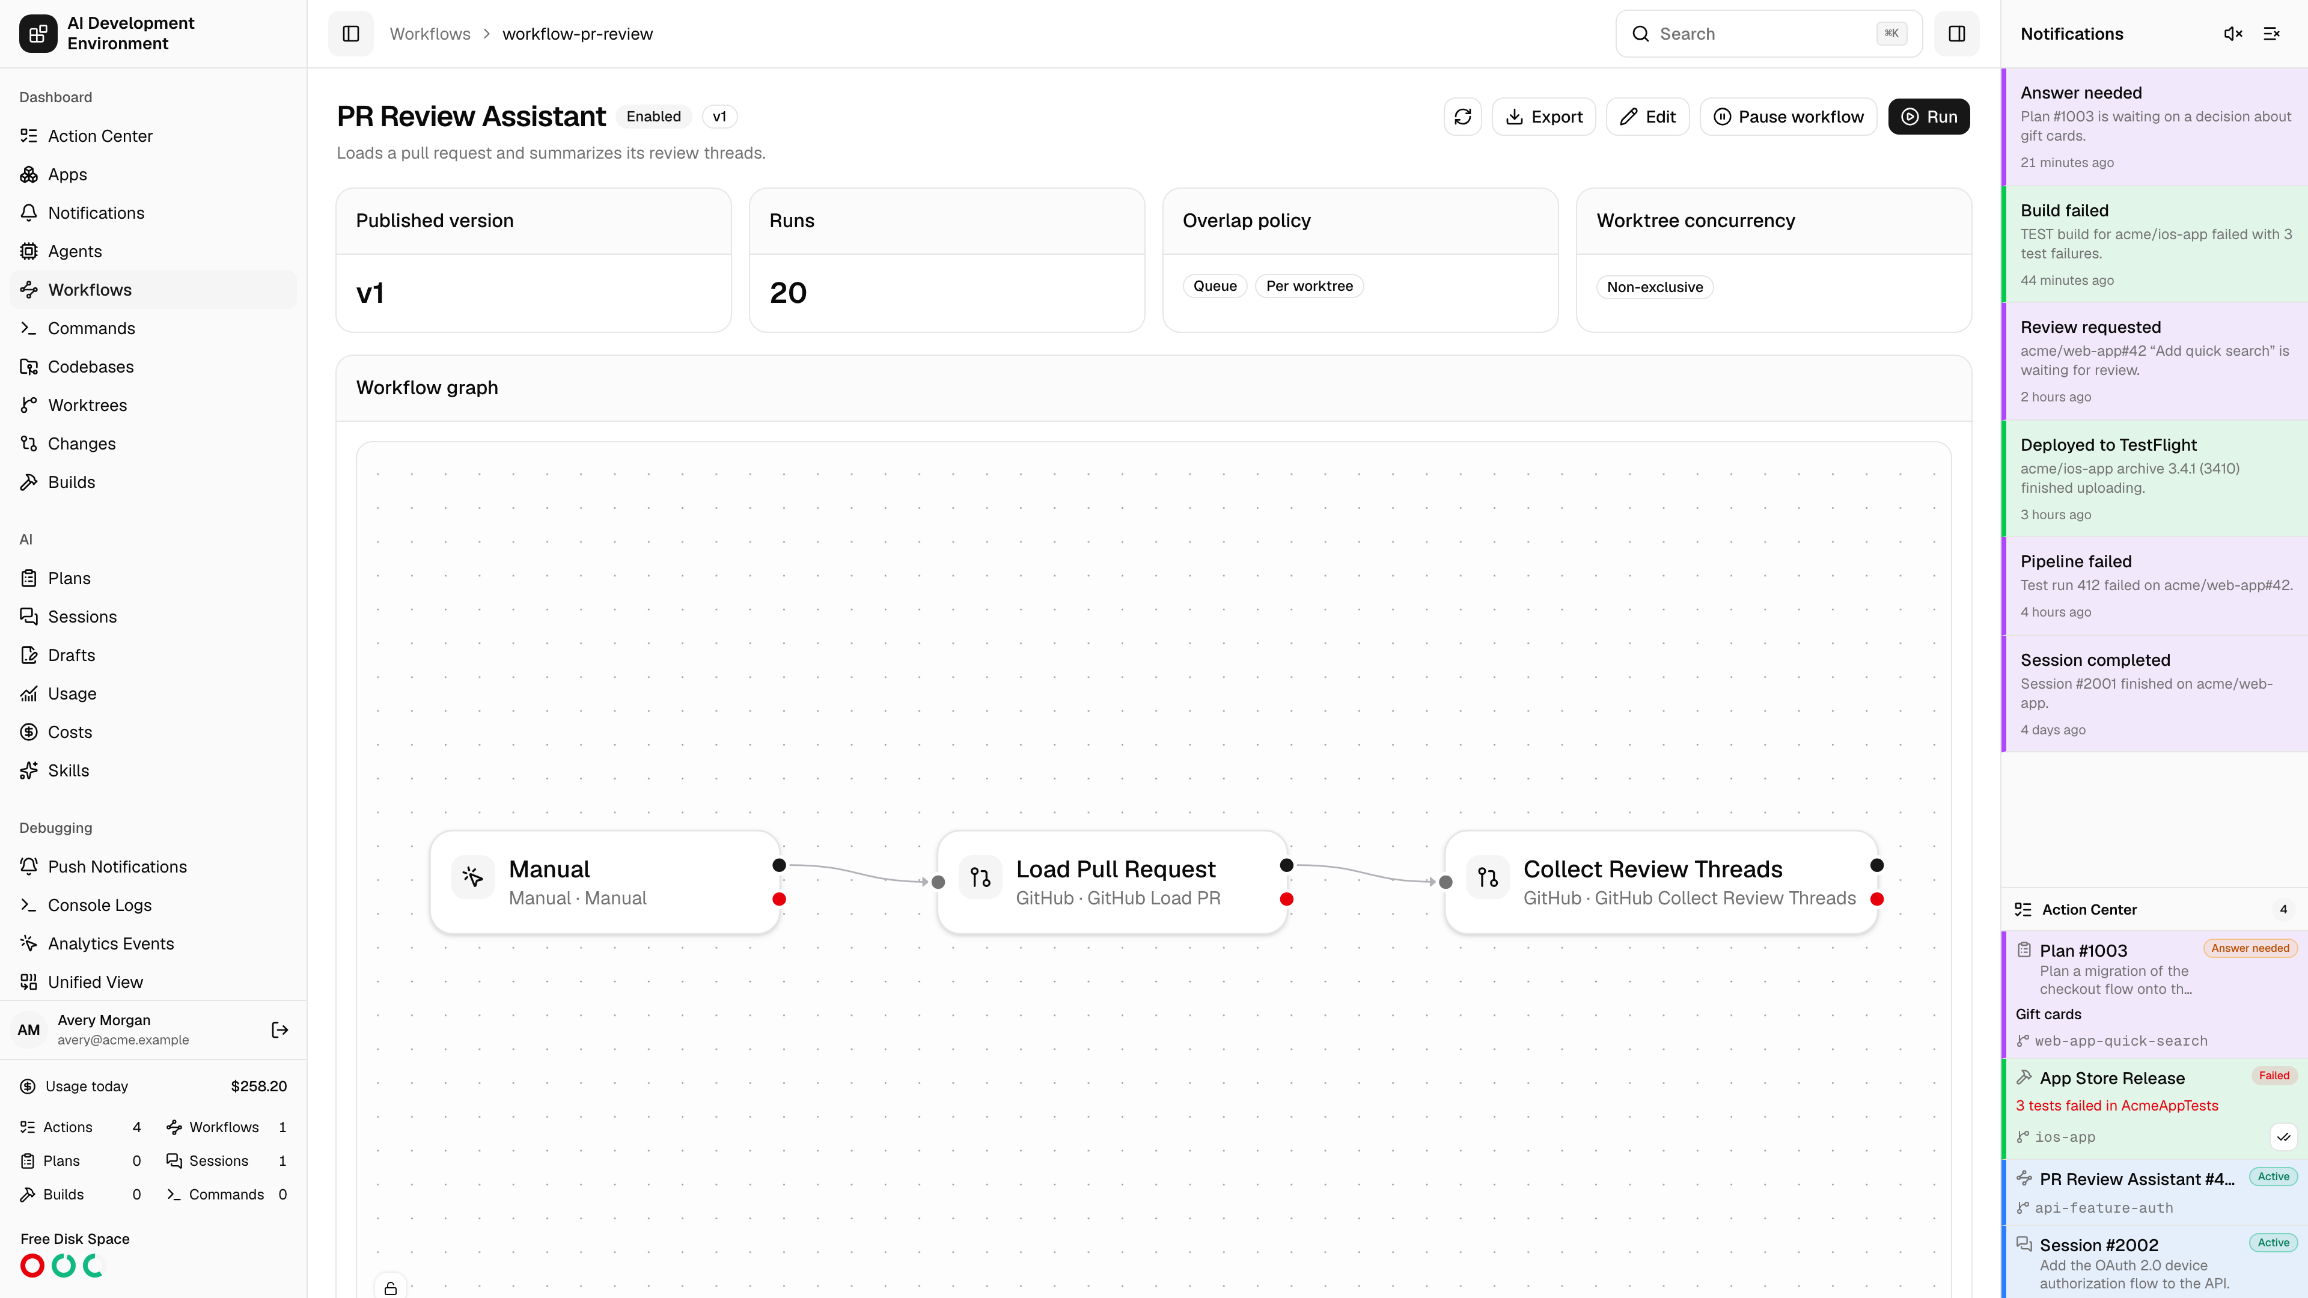Click Load Pull Request gray input port

pyautogui.click(x=938, y=882)
